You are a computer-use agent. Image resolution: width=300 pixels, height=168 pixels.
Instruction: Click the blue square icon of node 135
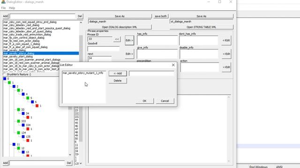[23, 137]
